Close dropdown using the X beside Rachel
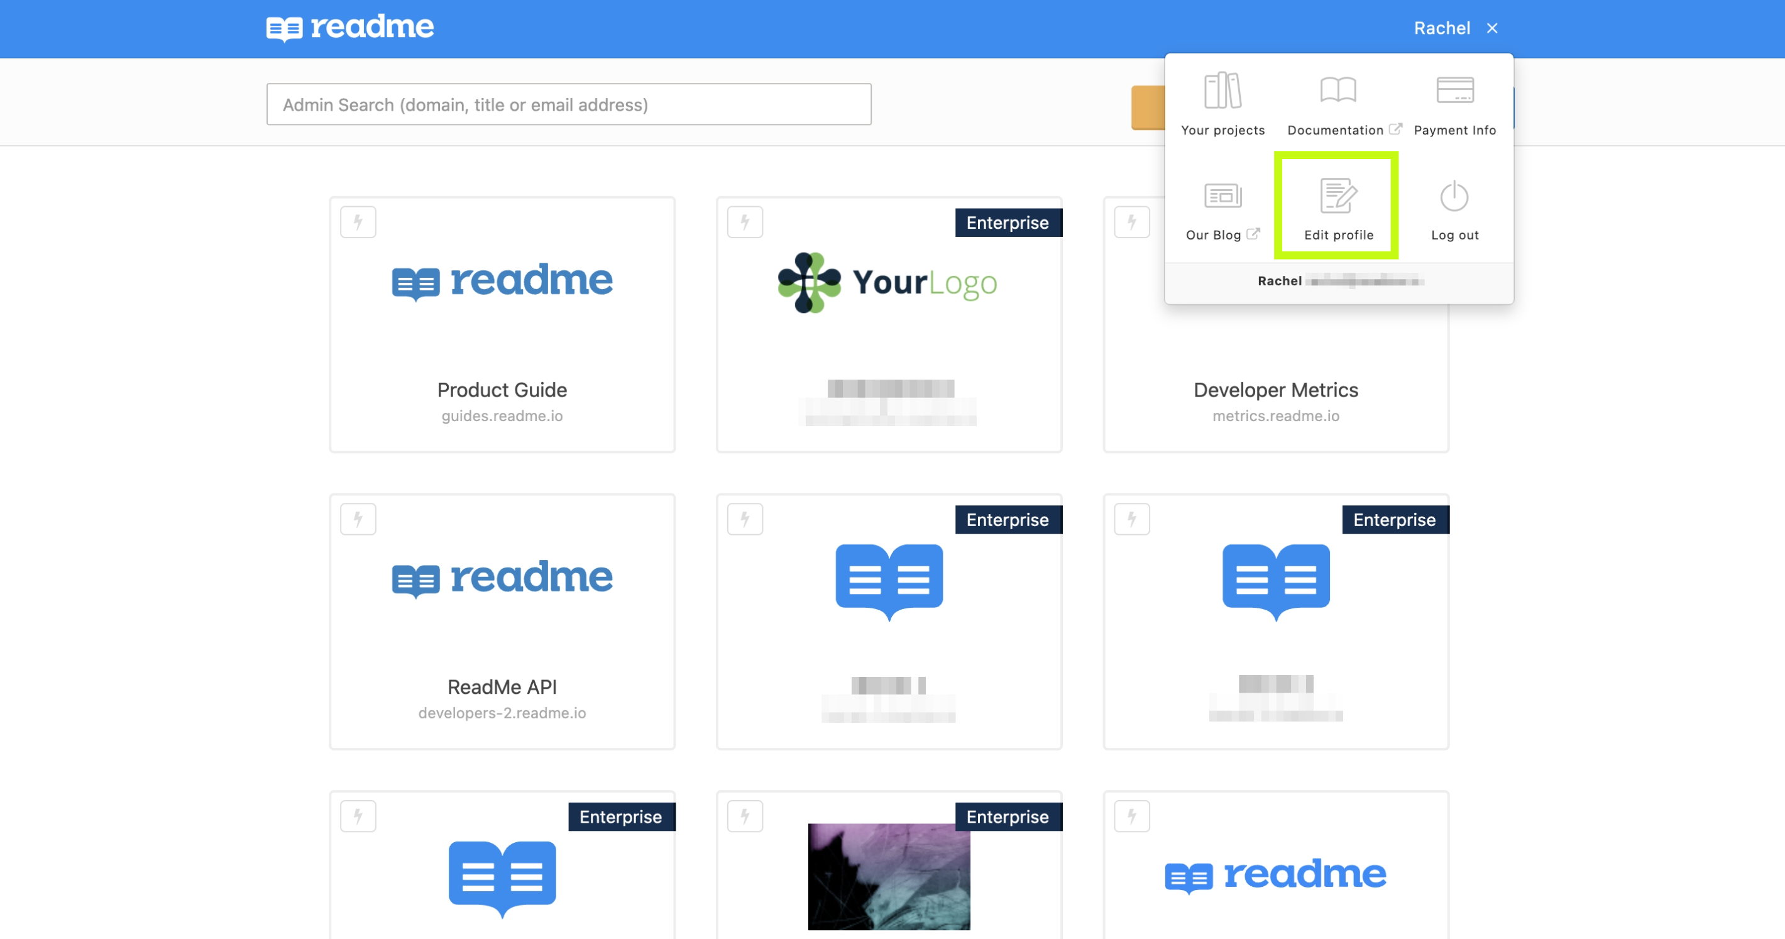 coord(1492,28)
